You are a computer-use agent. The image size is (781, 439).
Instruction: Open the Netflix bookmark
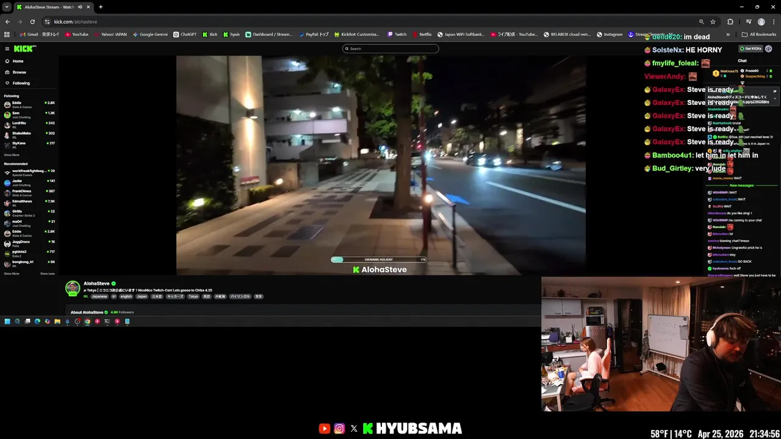click(x=422, y=34)
